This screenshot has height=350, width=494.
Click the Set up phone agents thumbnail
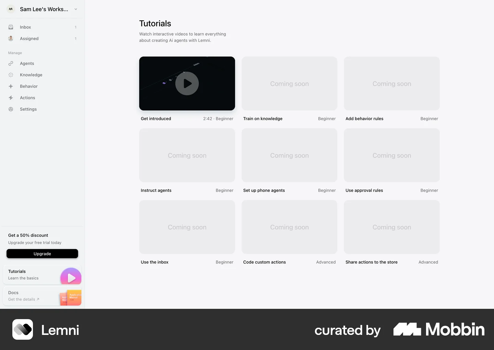coord(290,155)
